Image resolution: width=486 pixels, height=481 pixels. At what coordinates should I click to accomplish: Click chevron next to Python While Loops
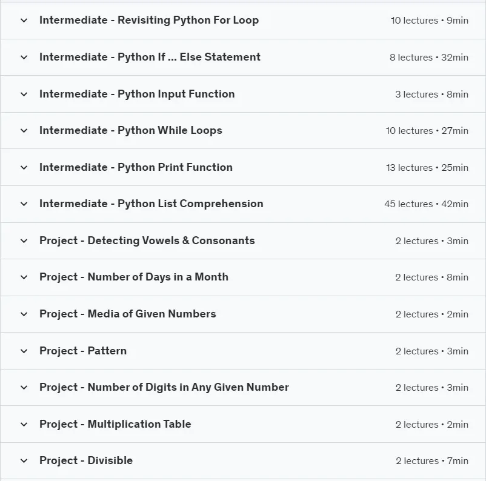24,131
